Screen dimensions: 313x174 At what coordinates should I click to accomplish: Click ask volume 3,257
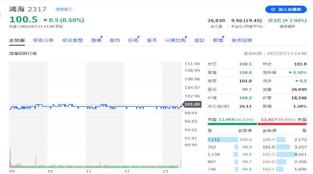pyautogui.click(x=300, y=147)
